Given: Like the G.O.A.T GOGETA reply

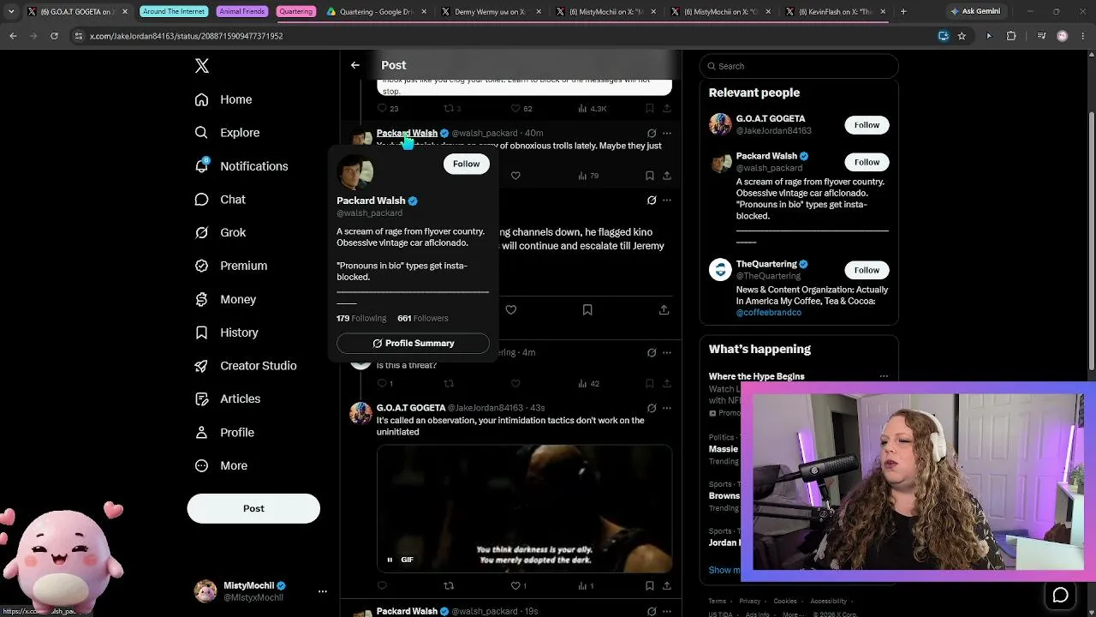Looking at the screenshot, I should 515,586.
